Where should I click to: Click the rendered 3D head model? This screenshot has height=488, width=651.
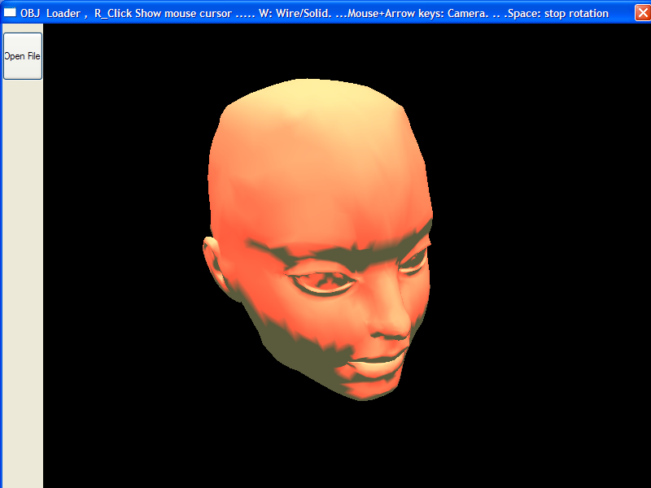317,239
